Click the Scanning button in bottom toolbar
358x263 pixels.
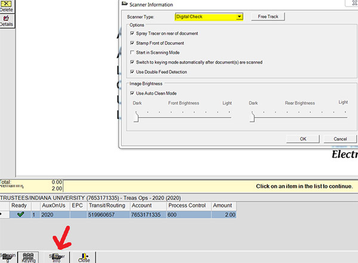[x=7, y=256]
